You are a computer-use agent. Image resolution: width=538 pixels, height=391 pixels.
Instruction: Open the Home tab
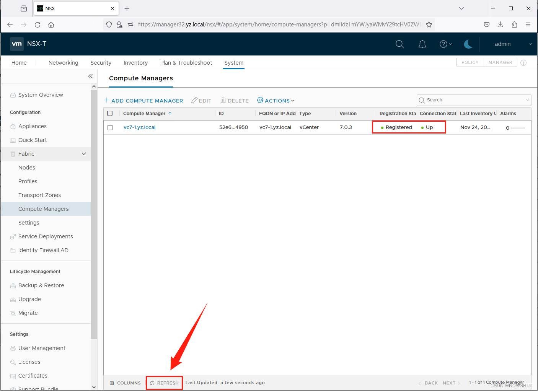tap(19, 63)
